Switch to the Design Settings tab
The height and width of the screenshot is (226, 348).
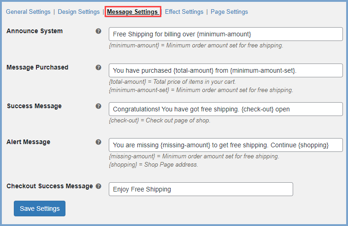(78, 12)
